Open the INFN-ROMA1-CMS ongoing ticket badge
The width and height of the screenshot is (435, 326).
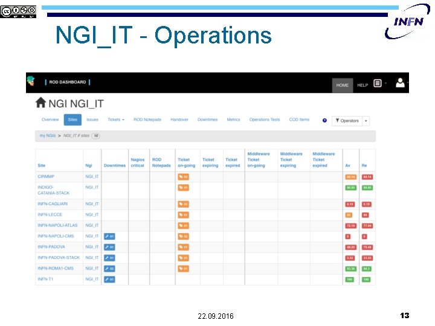coord(184,269)
